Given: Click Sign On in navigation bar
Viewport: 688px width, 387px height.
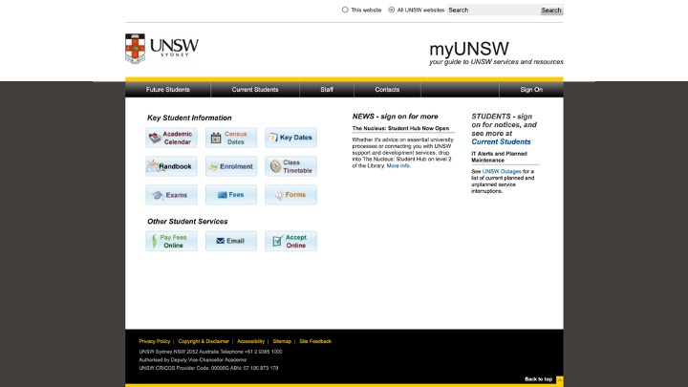Looking at the screenshot, I should click(x=531, y=90).
